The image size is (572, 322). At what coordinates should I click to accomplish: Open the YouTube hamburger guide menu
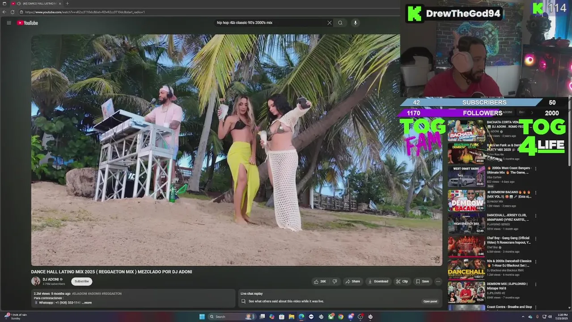click(x=8, y=23)
